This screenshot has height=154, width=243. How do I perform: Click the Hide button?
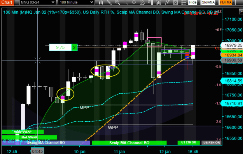click(192, 2)
